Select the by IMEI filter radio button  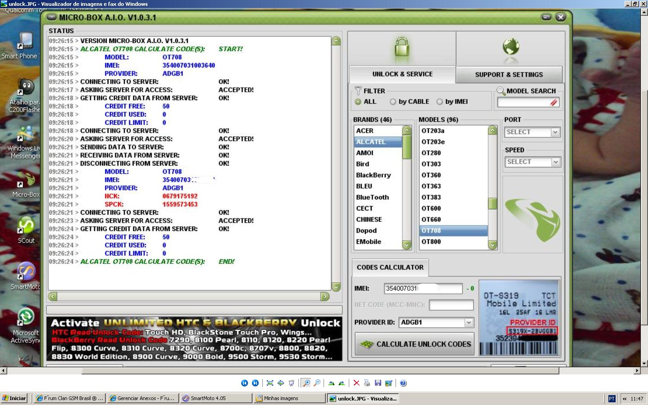pyautogui.click(x=440, y=102)
